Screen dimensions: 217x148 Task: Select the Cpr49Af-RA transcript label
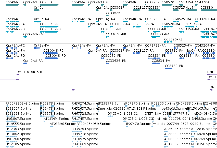tap(98, 24)
